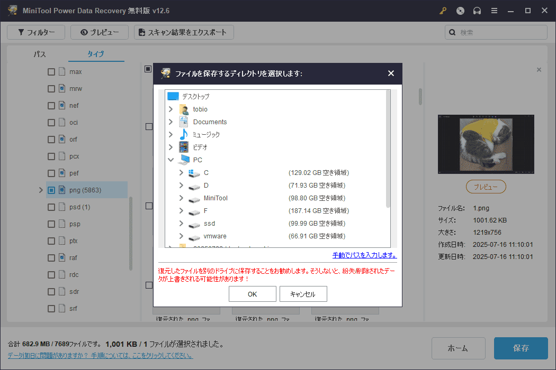Click the MiniTool drive icon
Screen dimensions: 556x370
pyautogui.click(x=194, y=199)
